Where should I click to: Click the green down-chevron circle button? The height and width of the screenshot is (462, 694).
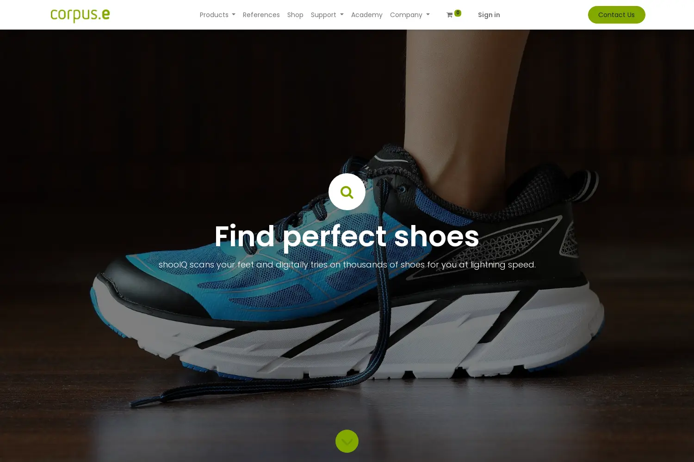tap(347, 441)
